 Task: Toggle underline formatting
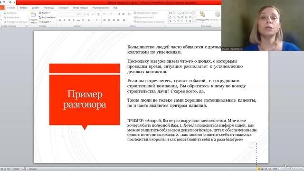point(69,20)
